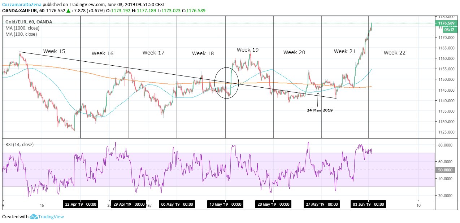Click the 27 May '19 00:00 date marker

click(x=322, y=204)
